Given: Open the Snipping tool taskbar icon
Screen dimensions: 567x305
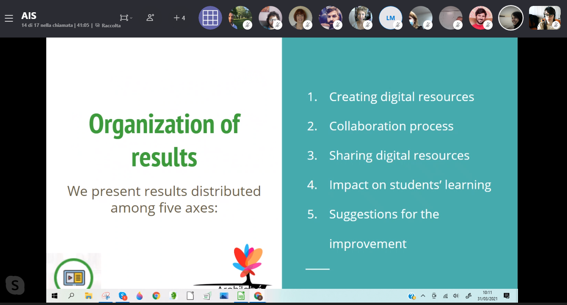Looking at the screenshot, I should tap(106, 296).
